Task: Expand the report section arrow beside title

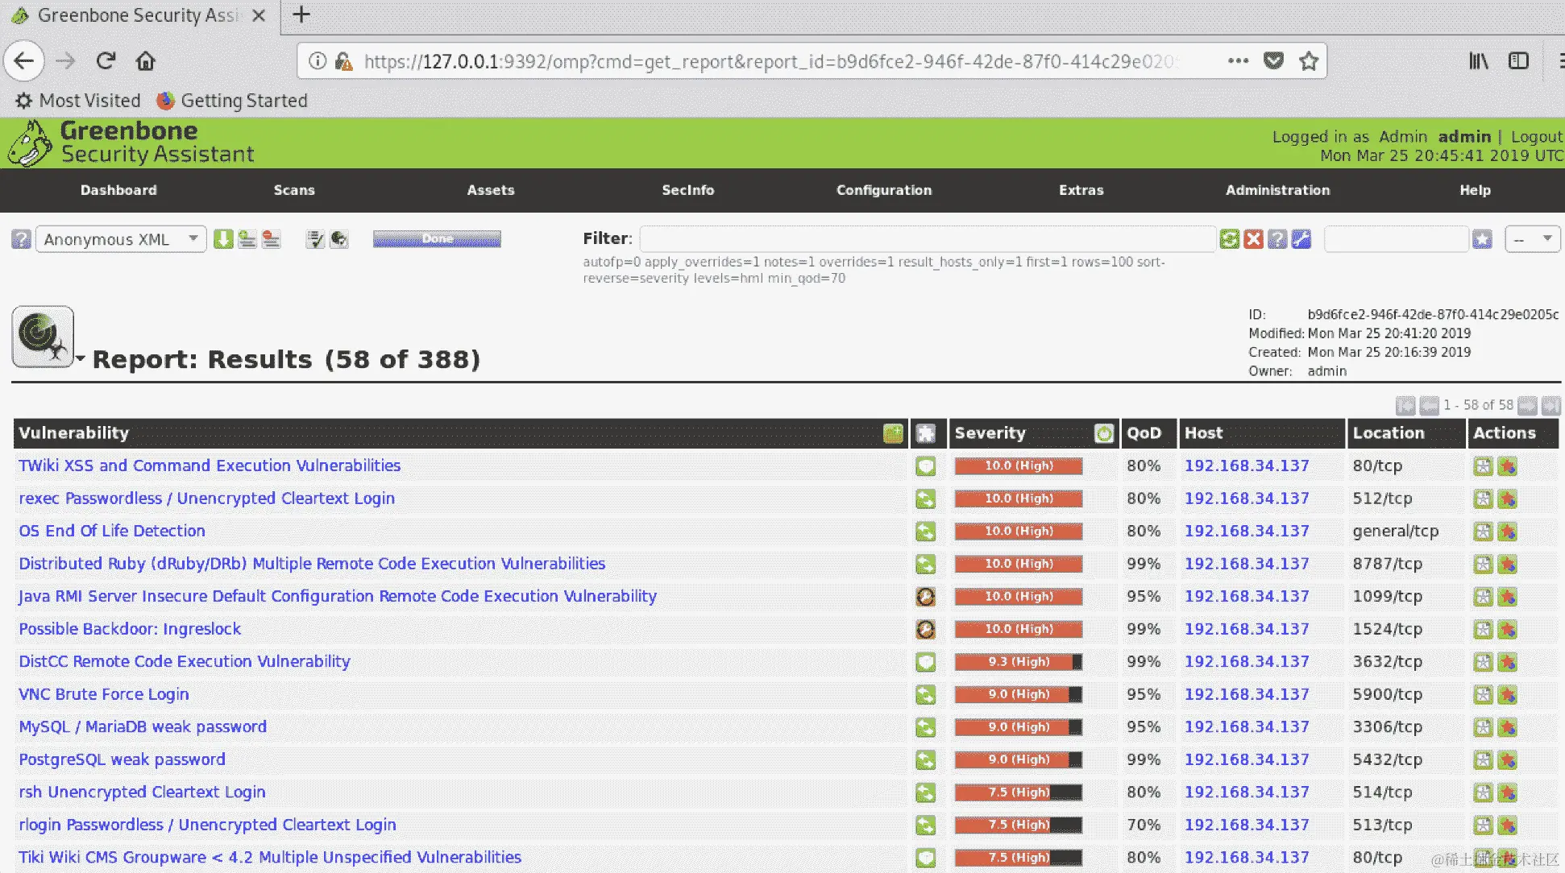Action: [x=81, y=358]
